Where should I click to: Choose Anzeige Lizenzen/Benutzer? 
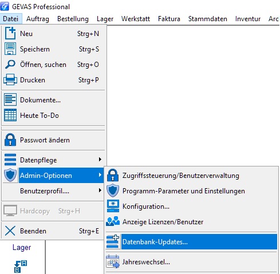pos(191,221)
